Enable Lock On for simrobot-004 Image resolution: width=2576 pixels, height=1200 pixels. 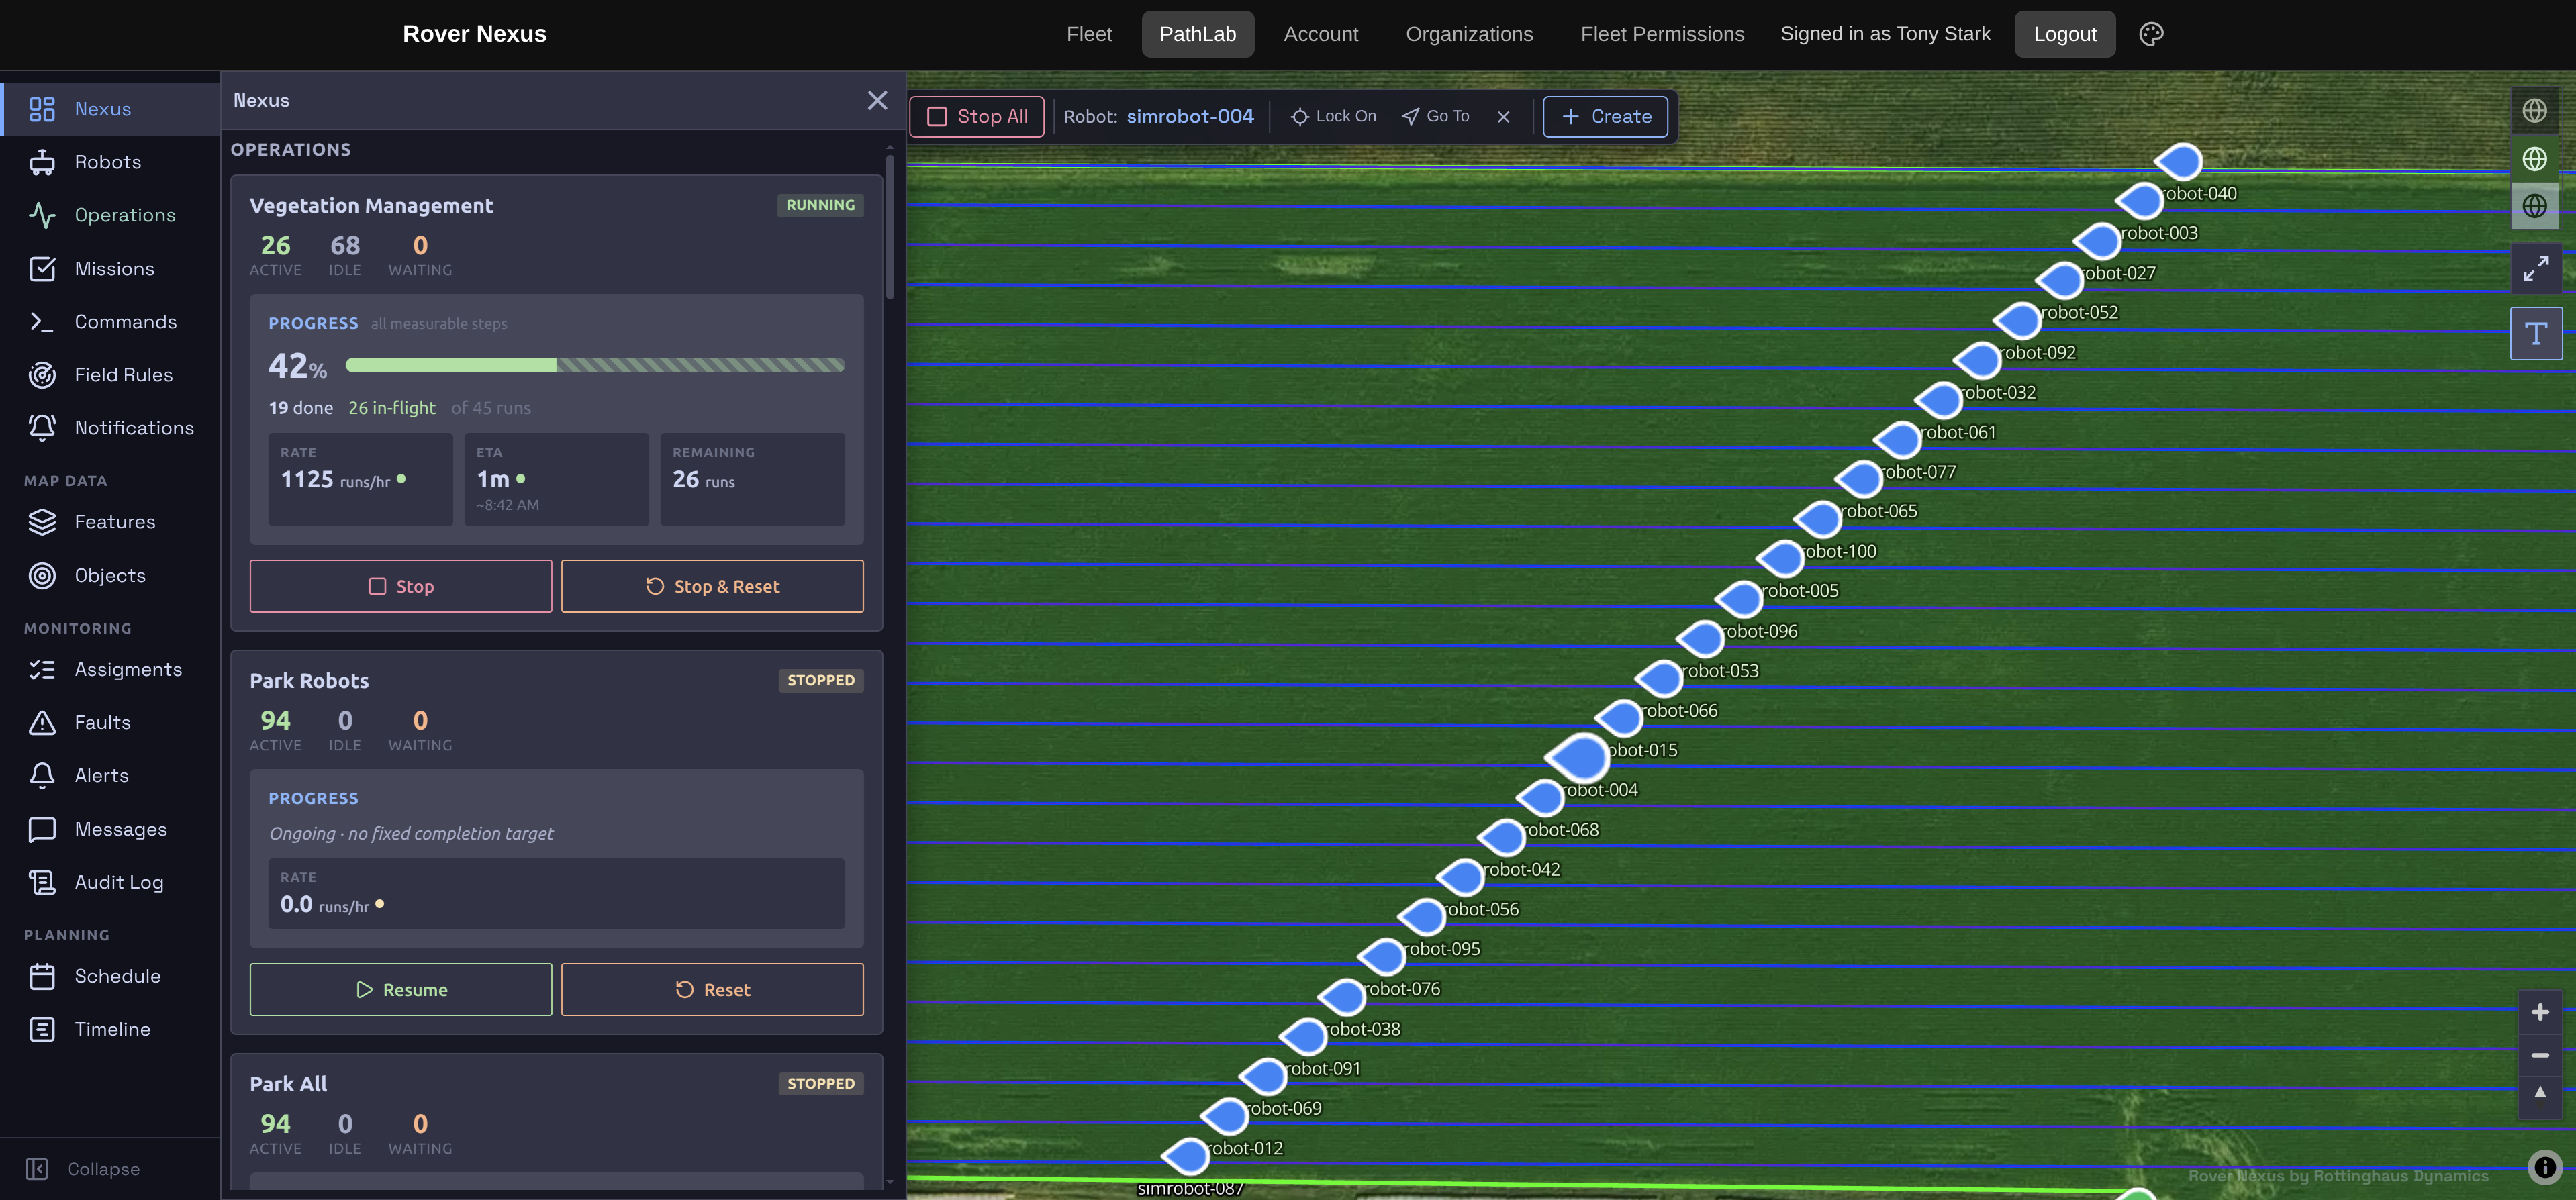click(x=1333, y=116)
